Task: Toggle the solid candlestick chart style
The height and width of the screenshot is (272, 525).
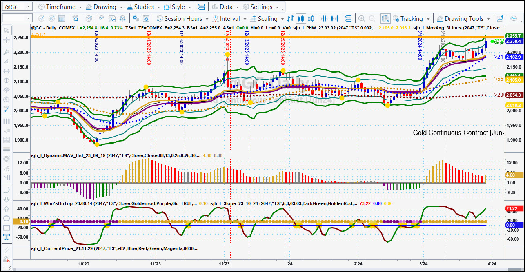Action: click(x=301, y=18)
